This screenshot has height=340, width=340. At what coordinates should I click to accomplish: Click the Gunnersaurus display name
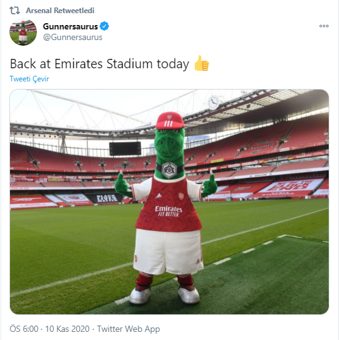coord(71,26)
